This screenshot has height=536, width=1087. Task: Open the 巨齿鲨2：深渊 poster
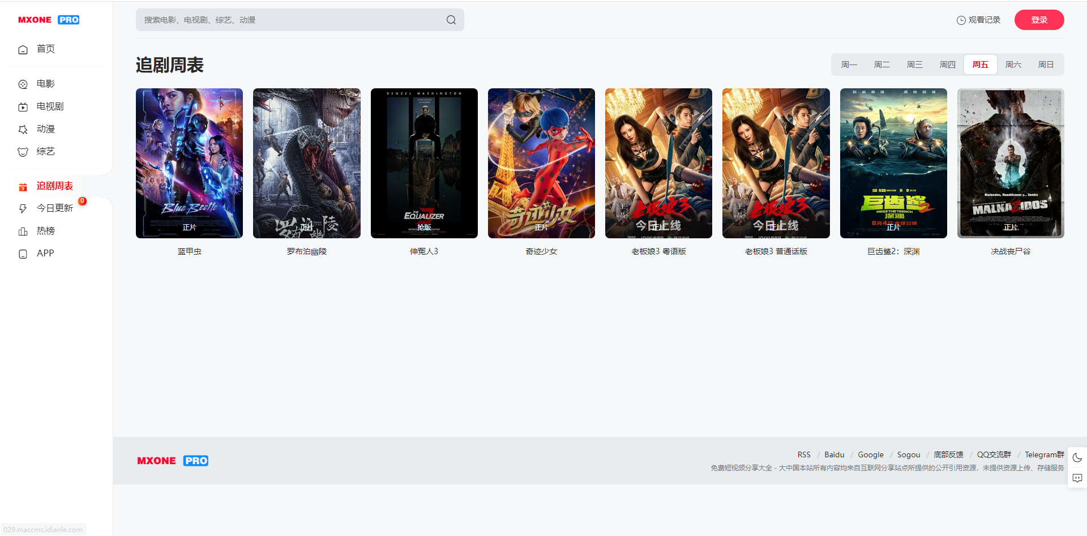pos(893,163)
